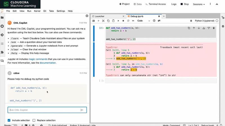Add a new launcher tab with plus
Screen dimensions: 225x126
tap(164, 16)
